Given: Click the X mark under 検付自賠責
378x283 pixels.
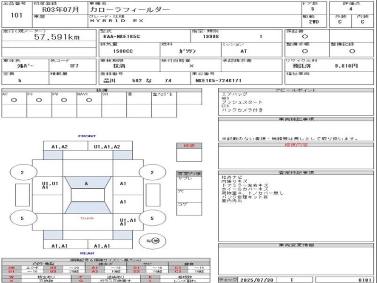Looking at the screenshot, I should click(x=191, y=66).
